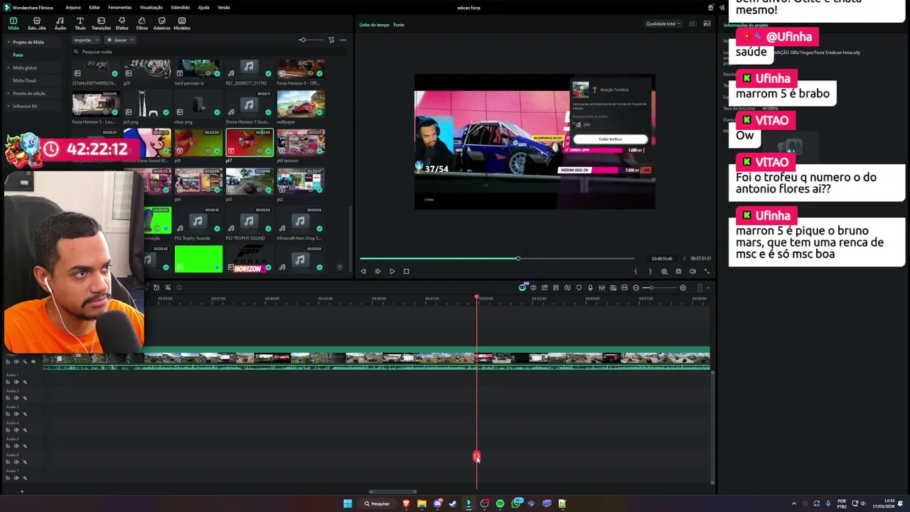Zoom in the timeline with plus button

[x=682, y=287]
